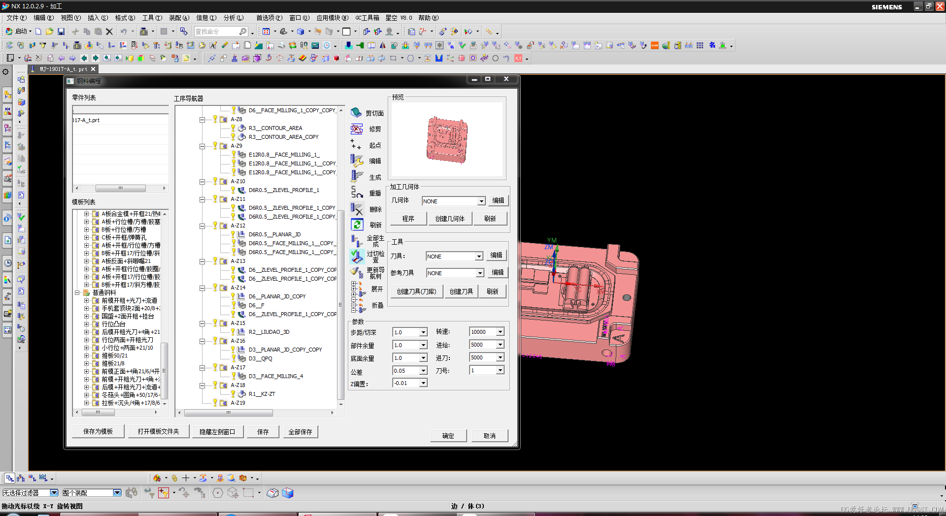Toggle lightbulb beside D3__QPQ operation
This screenshot has height=516, width=946.
233,358
